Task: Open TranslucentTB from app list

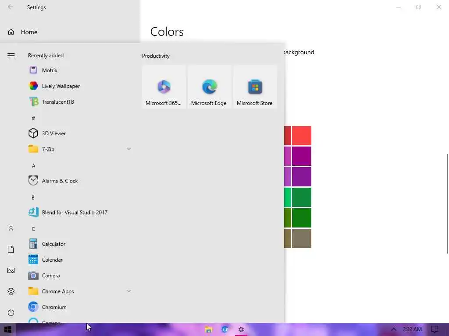Action: [x=80, y=101]
